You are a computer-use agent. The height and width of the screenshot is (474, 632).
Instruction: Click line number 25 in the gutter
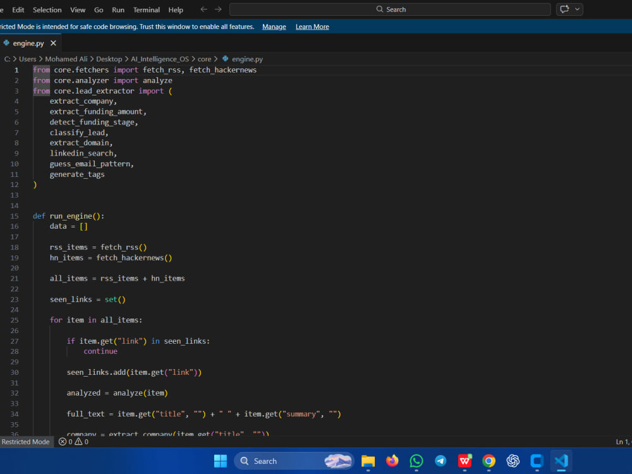[15, 320]
